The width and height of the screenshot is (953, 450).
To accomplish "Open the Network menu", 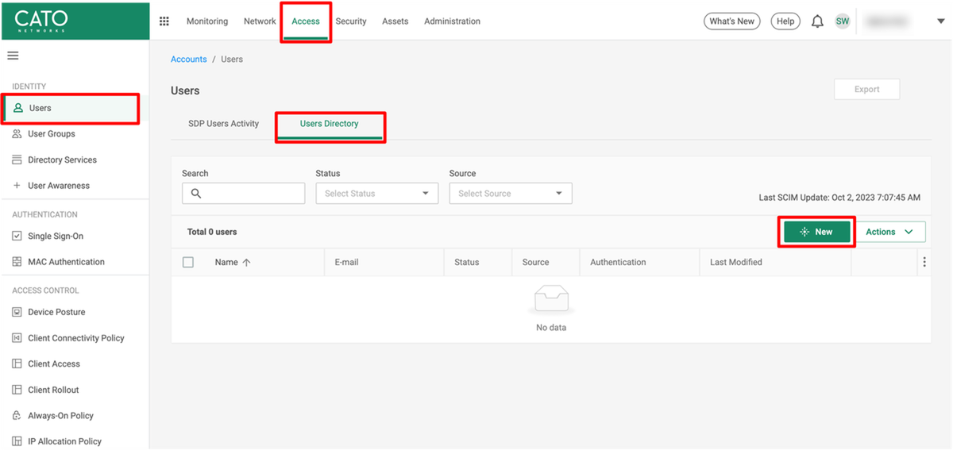I will (x=260, y=21).
